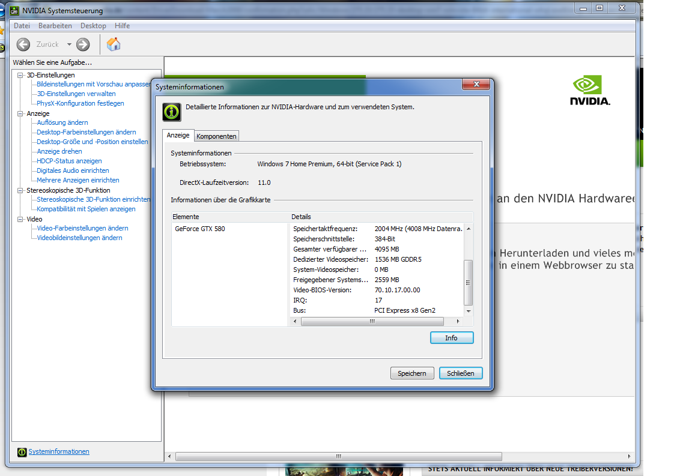Image resolution: width=692 pixels, height=476 pixels.
Task: Open the back history dropdown arrow
Action: 69,44
